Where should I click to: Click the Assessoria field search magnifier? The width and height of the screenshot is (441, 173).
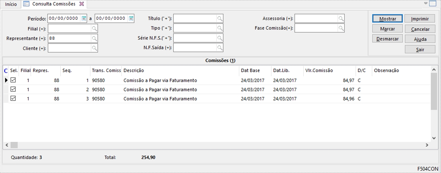[x=341, y=19]
